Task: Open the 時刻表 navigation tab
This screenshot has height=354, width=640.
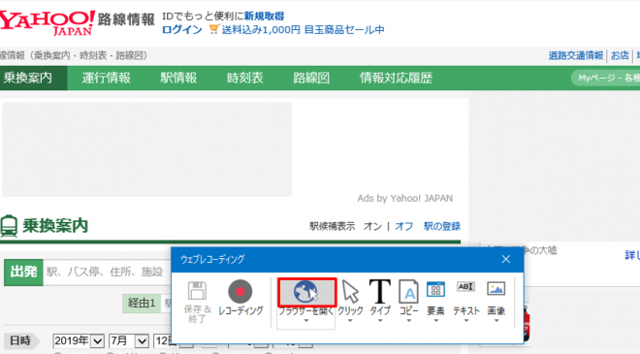Action: coord(245,78)
